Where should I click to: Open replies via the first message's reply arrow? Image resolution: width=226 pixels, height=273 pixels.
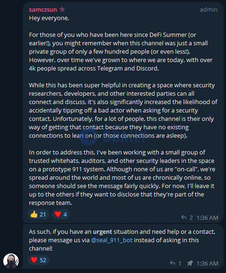pyautogui.click(x=184, y=217)
